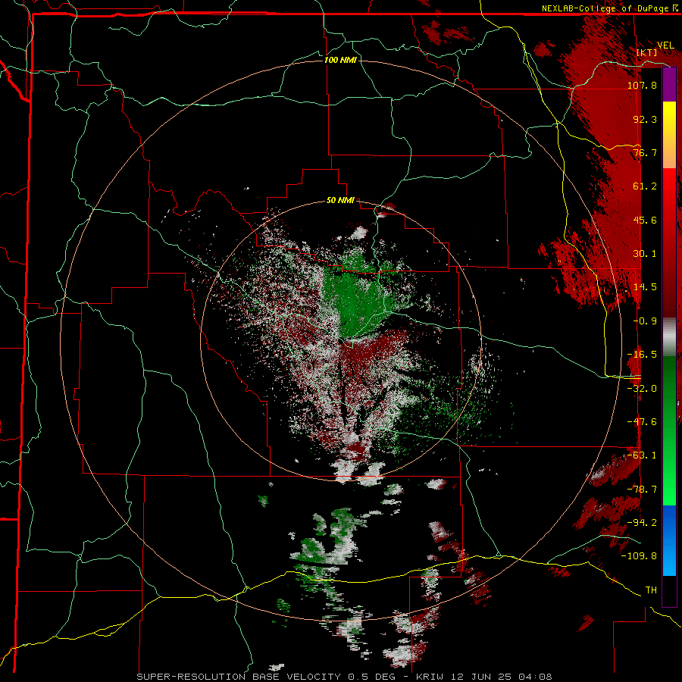Viewport: 682px width, 682px height.
Task: Click the -94.2 legend value
Action: (642, 523)
